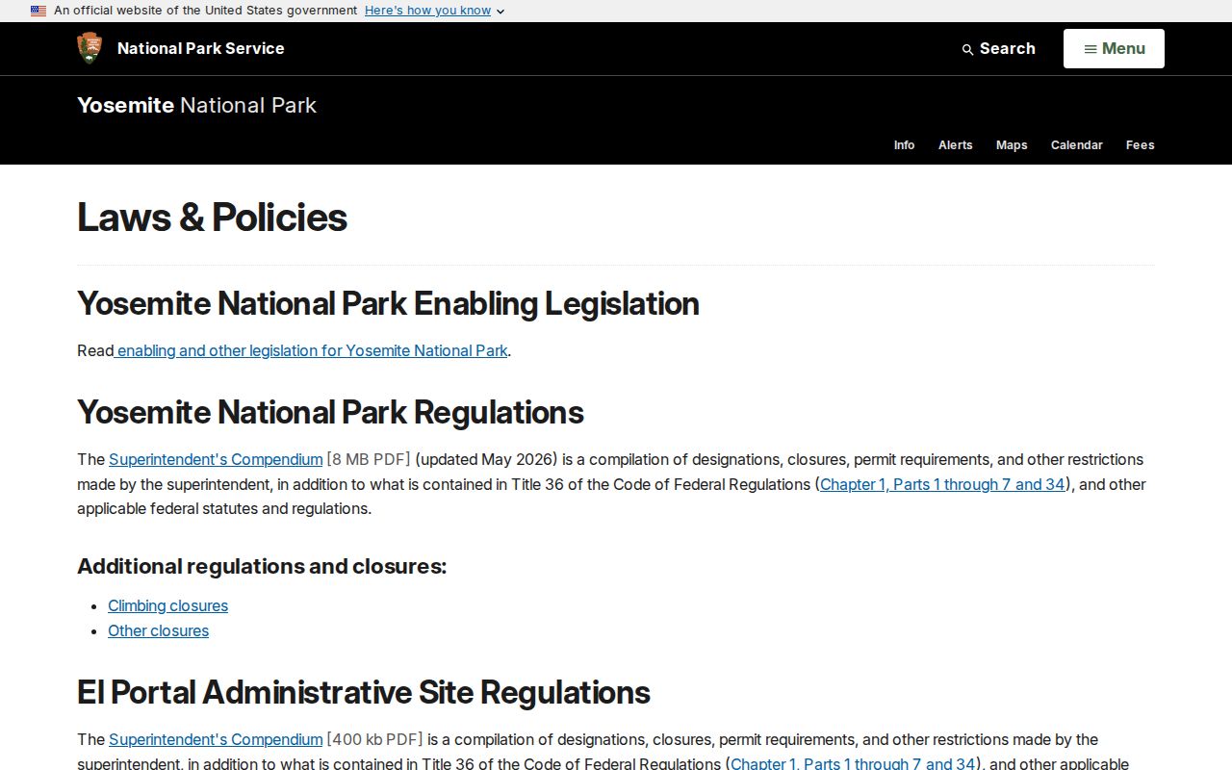
Task: Open the Menu button
Action: click(1114, 48)
